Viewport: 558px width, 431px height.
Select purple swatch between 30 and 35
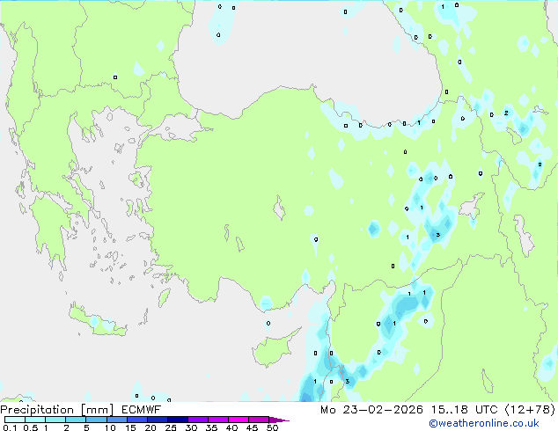click(x=198, y=420)
